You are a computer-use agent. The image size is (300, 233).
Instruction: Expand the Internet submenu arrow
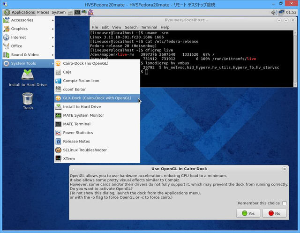(53, 38)
